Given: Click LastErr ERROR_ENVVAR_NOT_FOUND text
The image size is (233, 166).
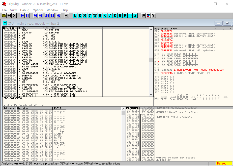Looking at the screenshot, I should click(199, 70).
